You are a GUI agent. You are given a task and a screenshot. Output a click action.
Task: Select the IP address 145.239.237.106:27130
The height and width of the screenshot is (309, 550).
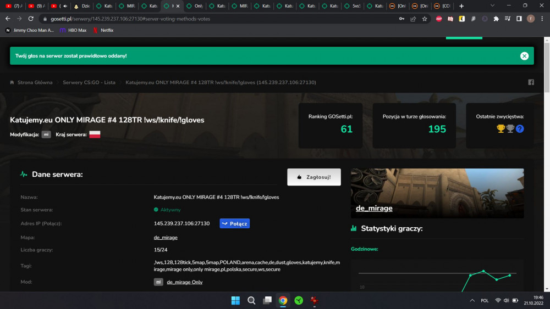click(182, 223)
